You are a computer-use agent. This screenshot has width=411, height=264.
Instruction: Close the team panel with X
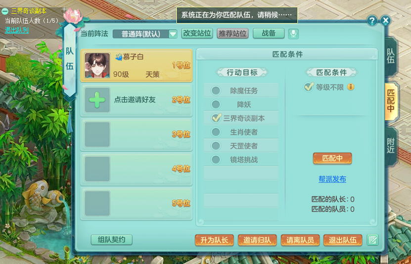[385, 20]
